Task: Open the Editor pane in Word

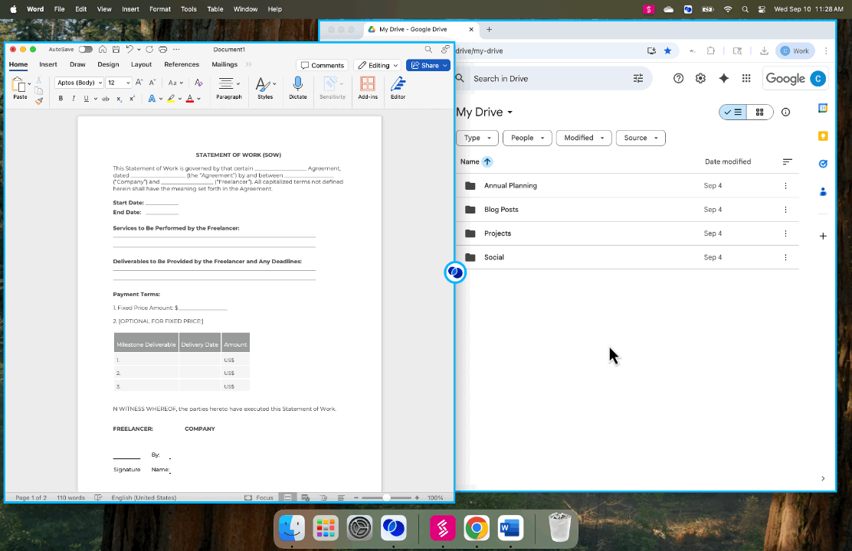Action: (398, 86)
